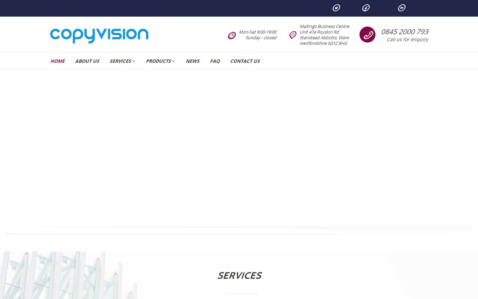The height and width of the screenshot is (299, 478).
Task: Click the phone number 0845 2000 793
Action: (405, 32)
